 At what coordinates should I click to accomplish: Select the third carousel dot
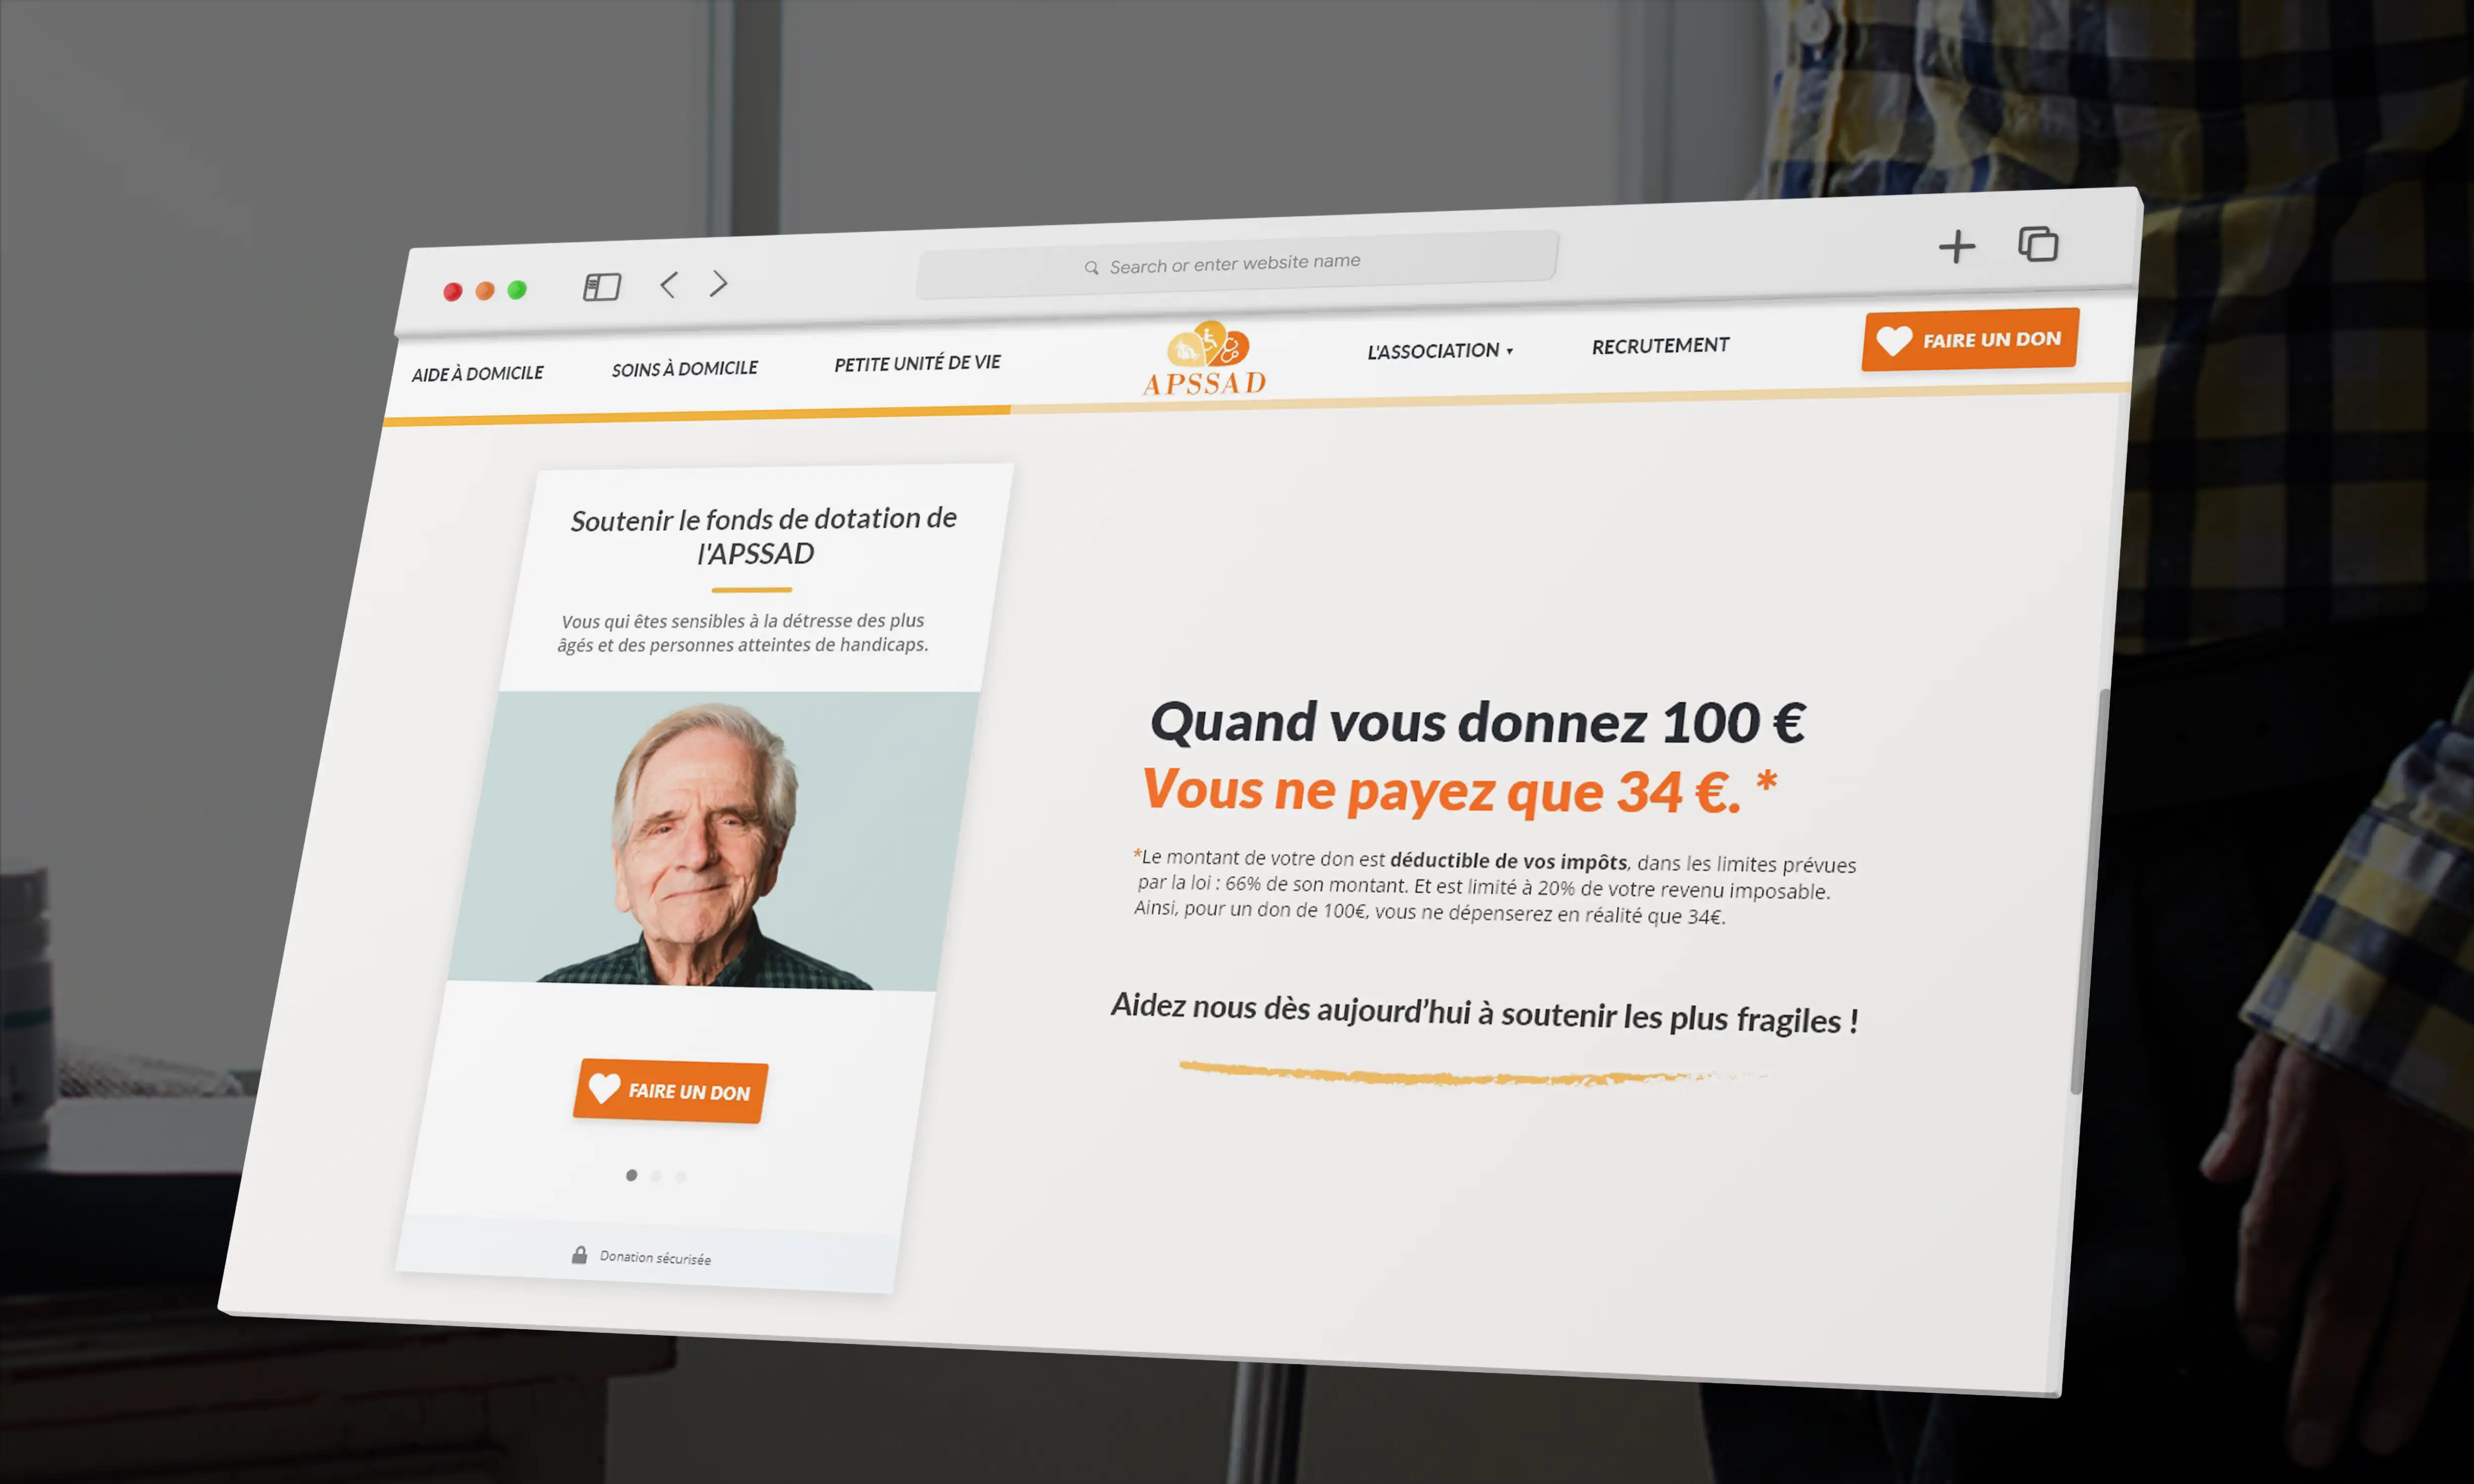[681, 1177]
